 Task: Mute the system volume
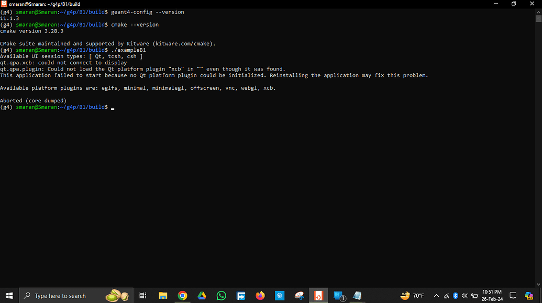[464, 295]
